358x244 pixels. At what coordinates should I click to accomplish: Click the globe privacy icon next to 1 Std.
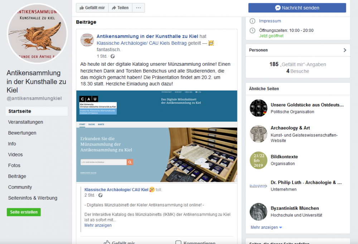click(112, 56)
